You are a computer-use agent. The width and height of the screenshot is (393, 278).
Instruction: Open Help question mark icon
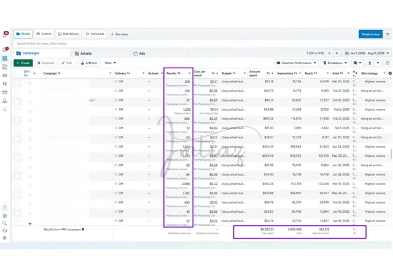click(x=5, y=208)
